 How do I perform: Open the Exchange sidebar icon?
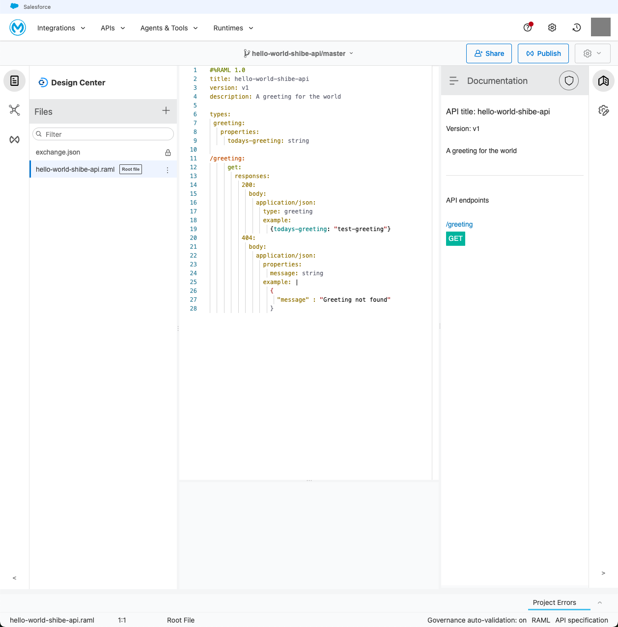pyautogui.click(x=14, y=140)
